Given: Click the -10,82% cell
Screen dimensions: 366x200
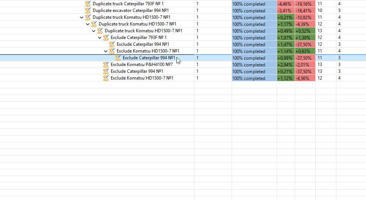Looking at the screenshot, I should 305,18.
